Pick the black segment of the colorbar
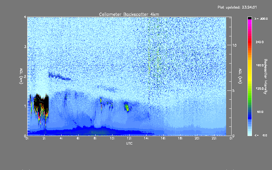The width and height of the screenshot is (272, 170). 250,18
